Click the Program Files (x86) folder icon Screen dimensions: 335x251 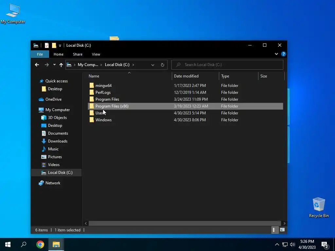(92, 106)
